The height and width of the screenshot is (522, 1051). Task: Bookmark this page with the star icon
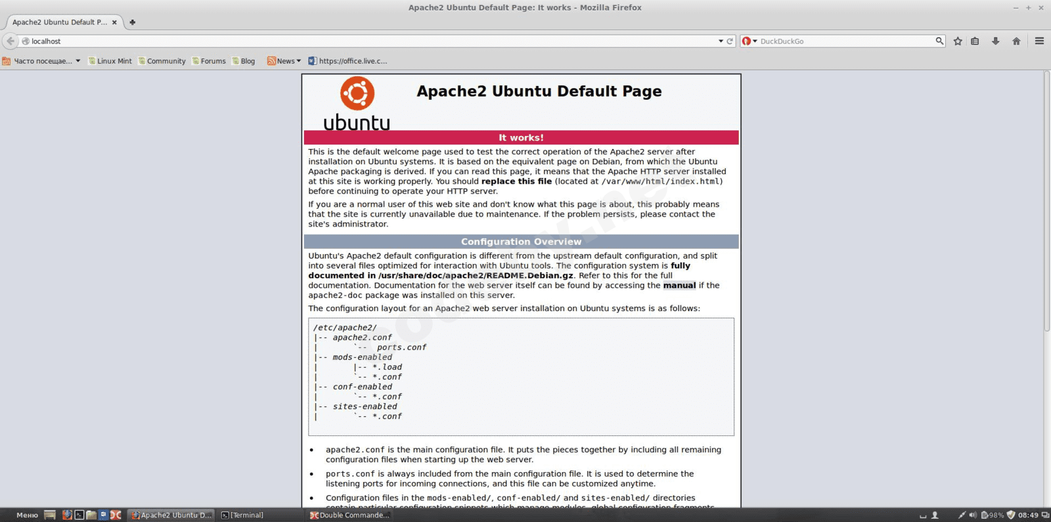pyautogui.click(x=958, y=41)
